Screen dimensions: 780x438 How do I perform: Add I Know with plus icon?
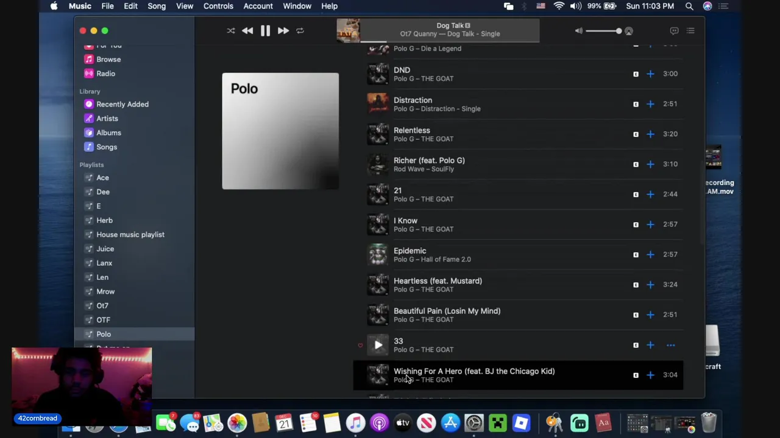pyautogui.click(x=650, y=224)
